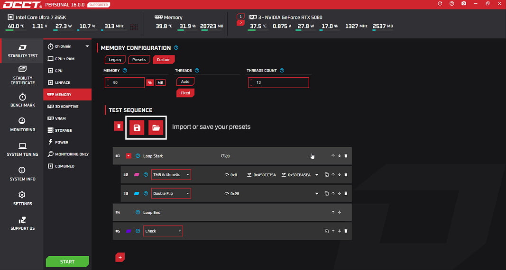
Task: Click the Threads Count input field
Action: (278, 82)
